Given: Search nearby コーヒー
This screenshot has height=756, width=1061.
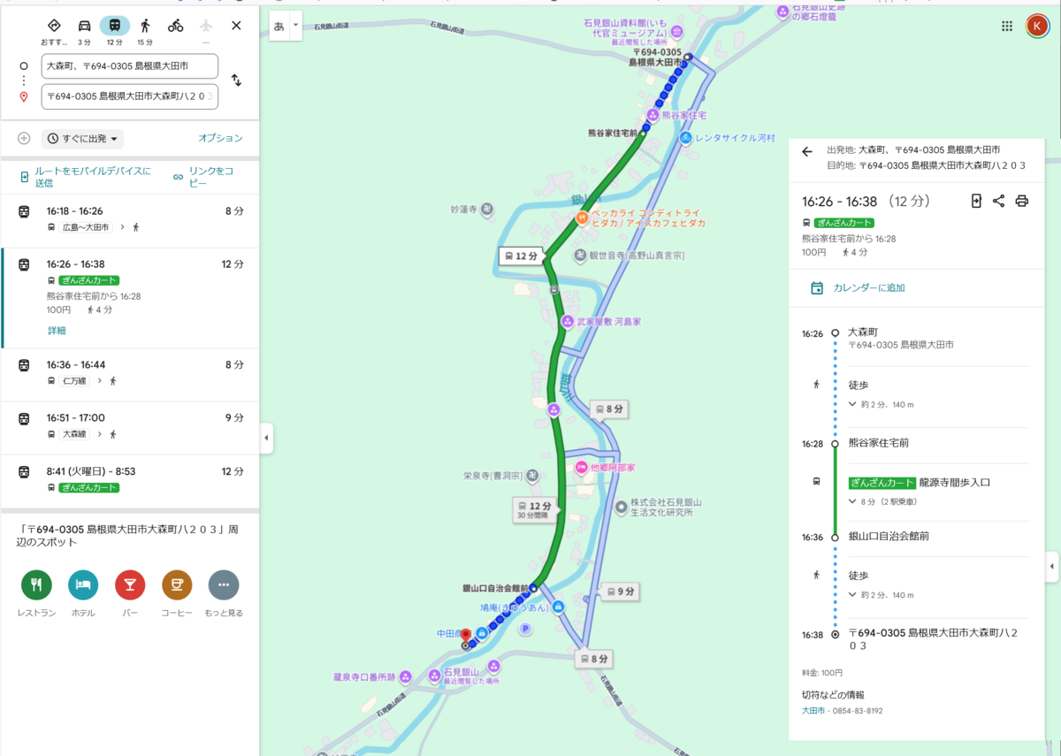Looking at the screenshot, I should (x=177, y=584).
